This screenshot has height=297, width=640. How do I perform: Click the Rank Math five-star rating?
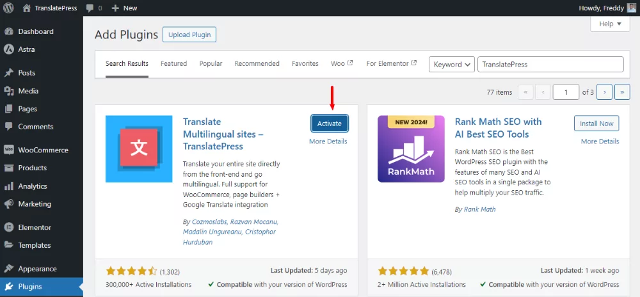tap(403, 271)
